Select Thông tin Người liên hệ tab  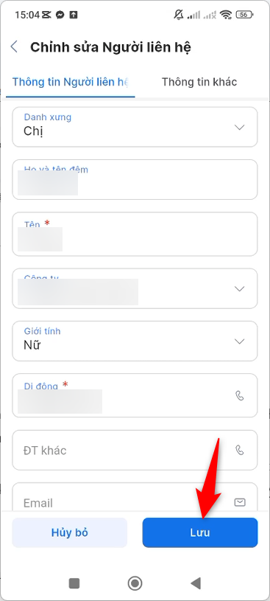coord(71,82)
